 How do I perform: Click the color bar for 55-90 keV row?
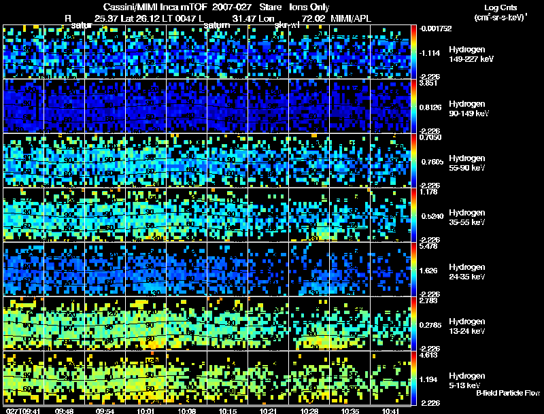(413, 160)
